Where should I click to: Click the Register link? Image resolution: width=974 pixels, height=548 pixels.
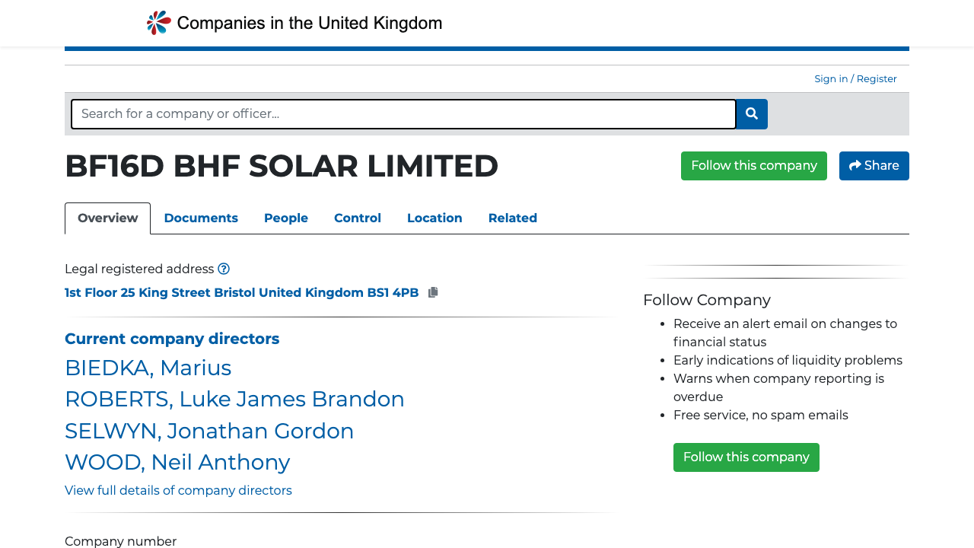coord(876,78)
